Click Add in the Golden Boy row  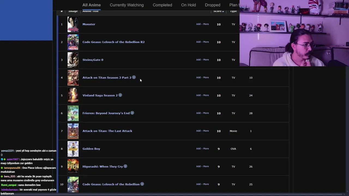(x=198, y=149)
